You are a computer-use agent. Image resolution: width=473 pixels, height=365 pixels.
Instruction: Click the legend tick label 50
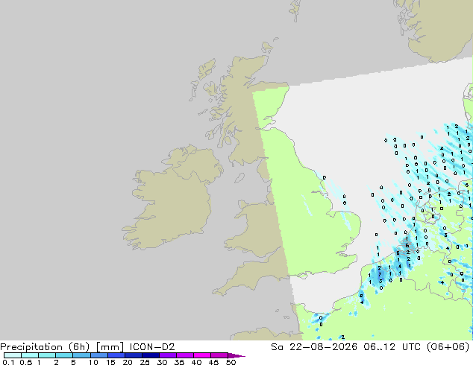(x=231, y=362)
